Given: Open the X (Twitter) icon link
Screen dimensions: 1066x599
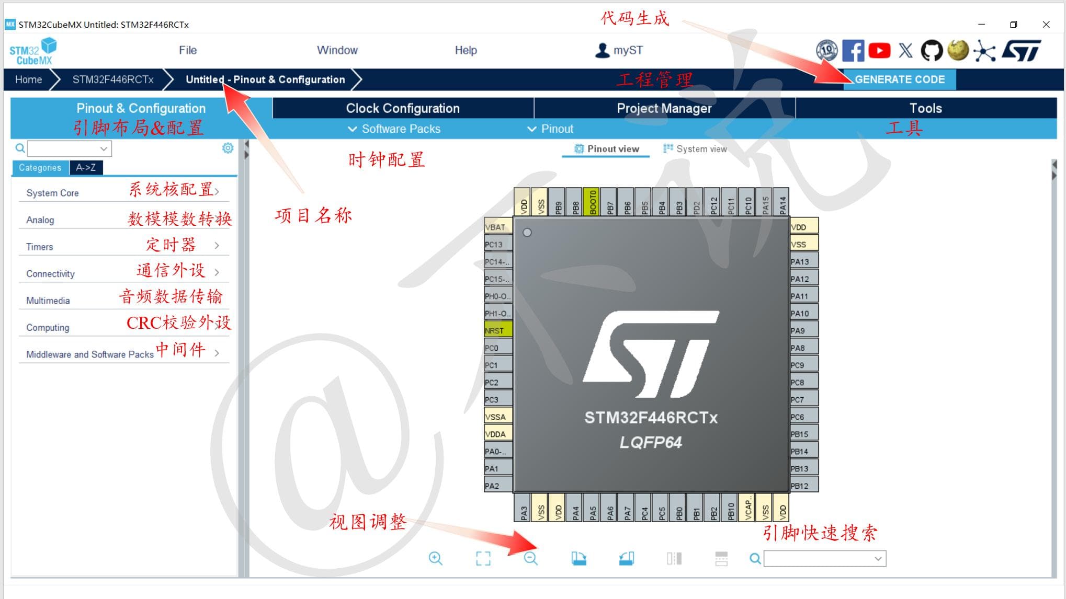Looking at the screenshot, I should tap(905, 51).
